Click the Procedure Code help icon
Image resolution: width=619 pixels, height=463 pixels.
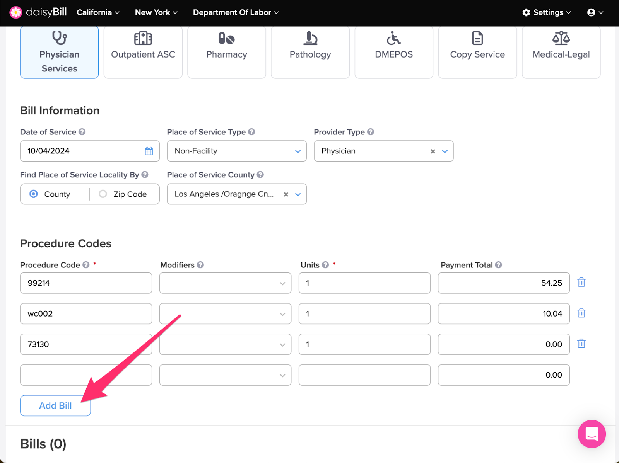(x=86, y=265)
